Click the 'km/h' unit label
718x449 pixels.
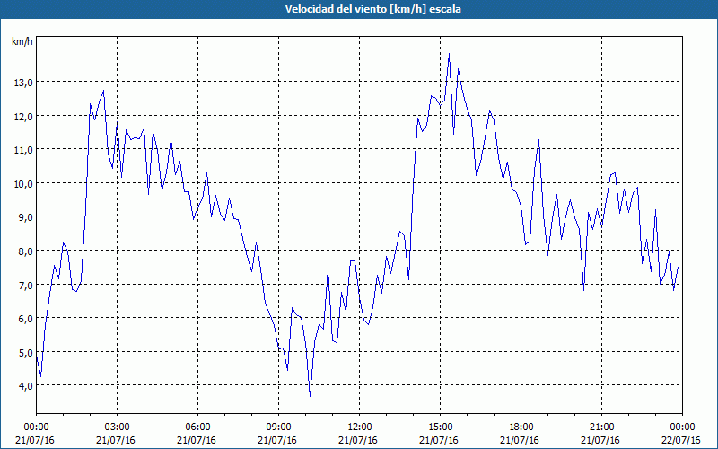[22, 41]
